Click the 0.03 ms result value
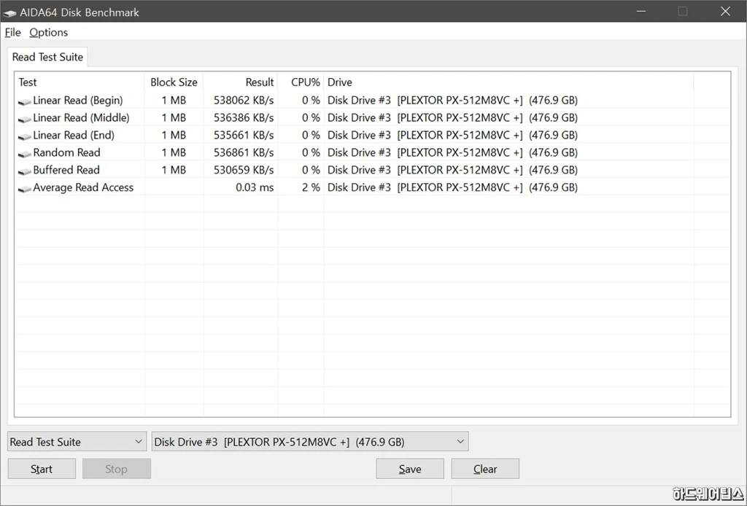 point(255,187)
